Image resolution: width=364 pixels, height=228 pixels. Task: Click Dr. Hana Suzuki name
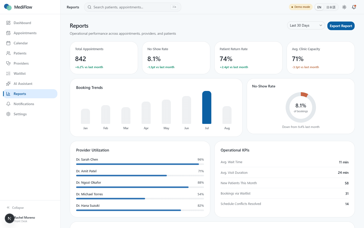click(88, 205)
